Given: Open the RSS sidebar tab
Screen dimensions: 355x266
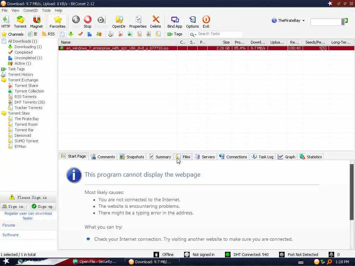Looking at the screenshot, I should [48, 34].
